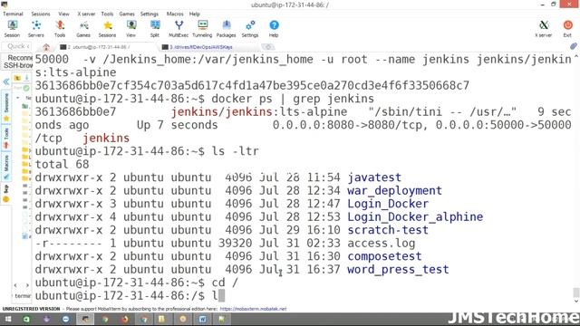Viewport: 580px width, 326px height.
Task: Open the Tools toolbar icon
Action: 60,28
